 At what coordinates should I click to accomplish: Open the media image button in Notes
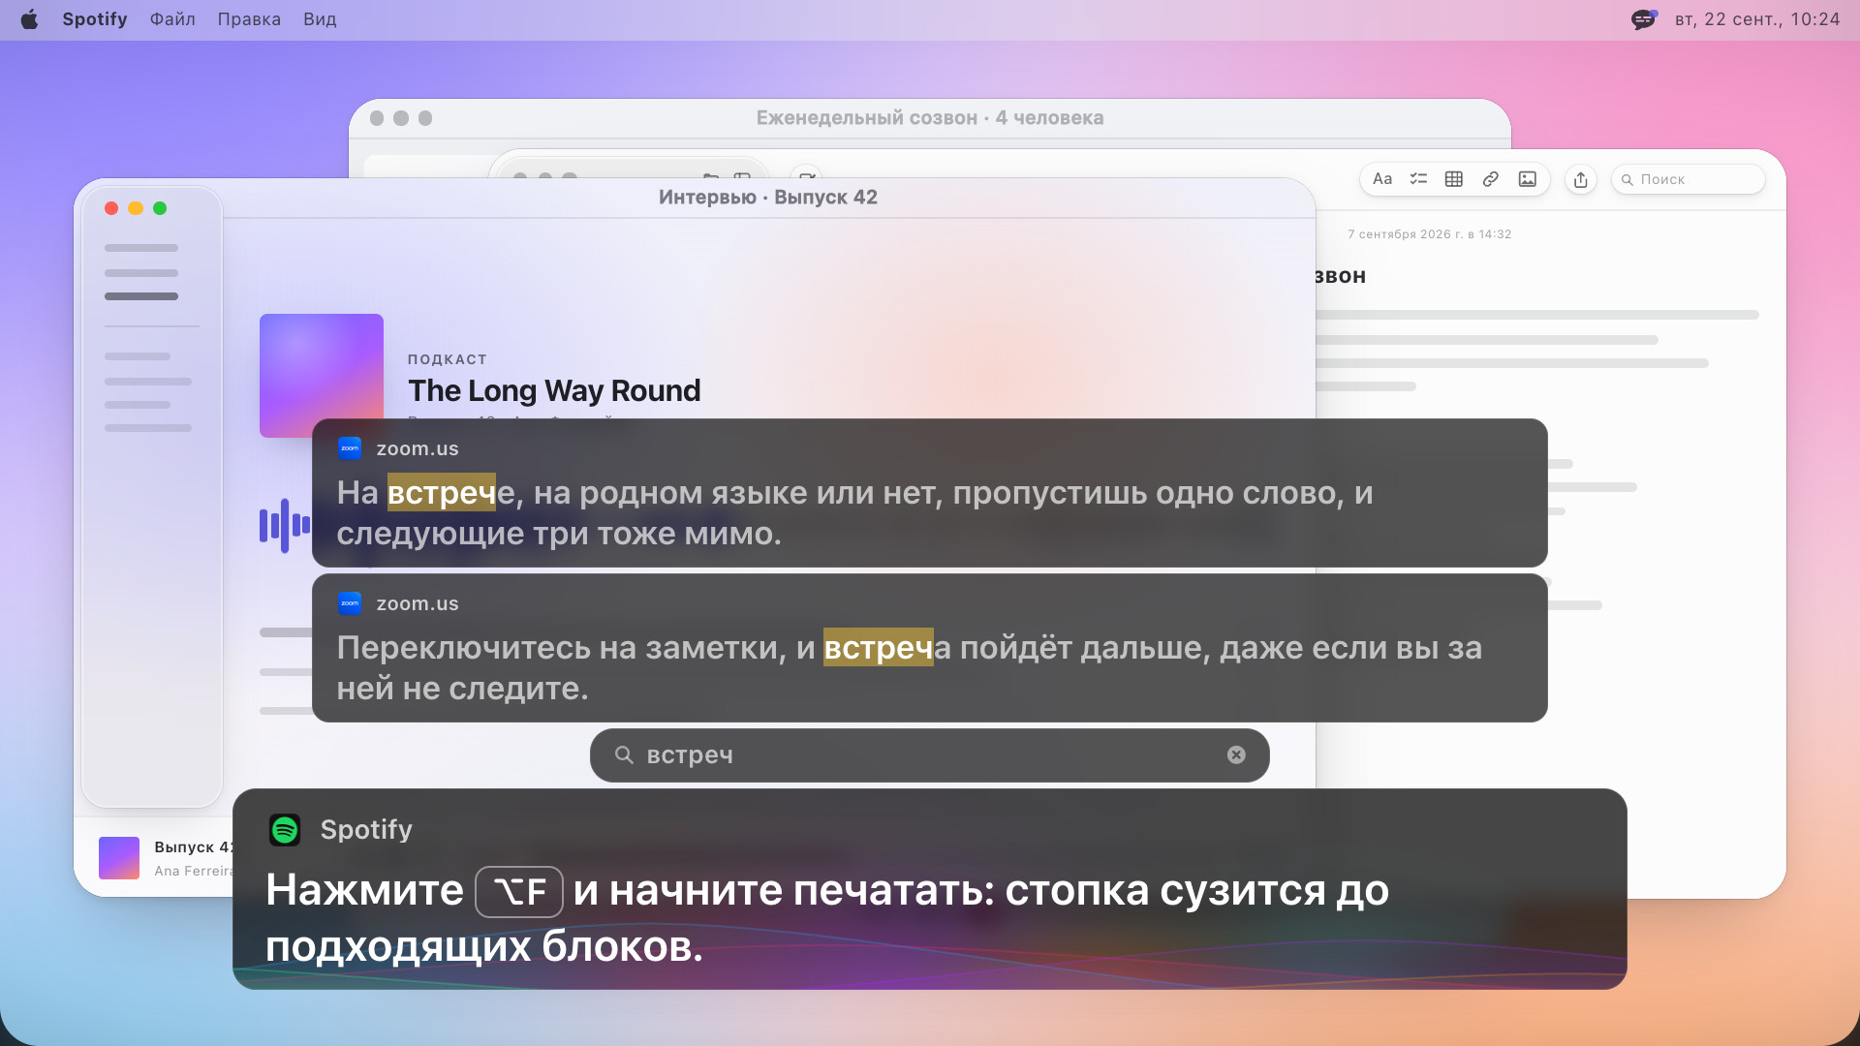coord(1528,179)
